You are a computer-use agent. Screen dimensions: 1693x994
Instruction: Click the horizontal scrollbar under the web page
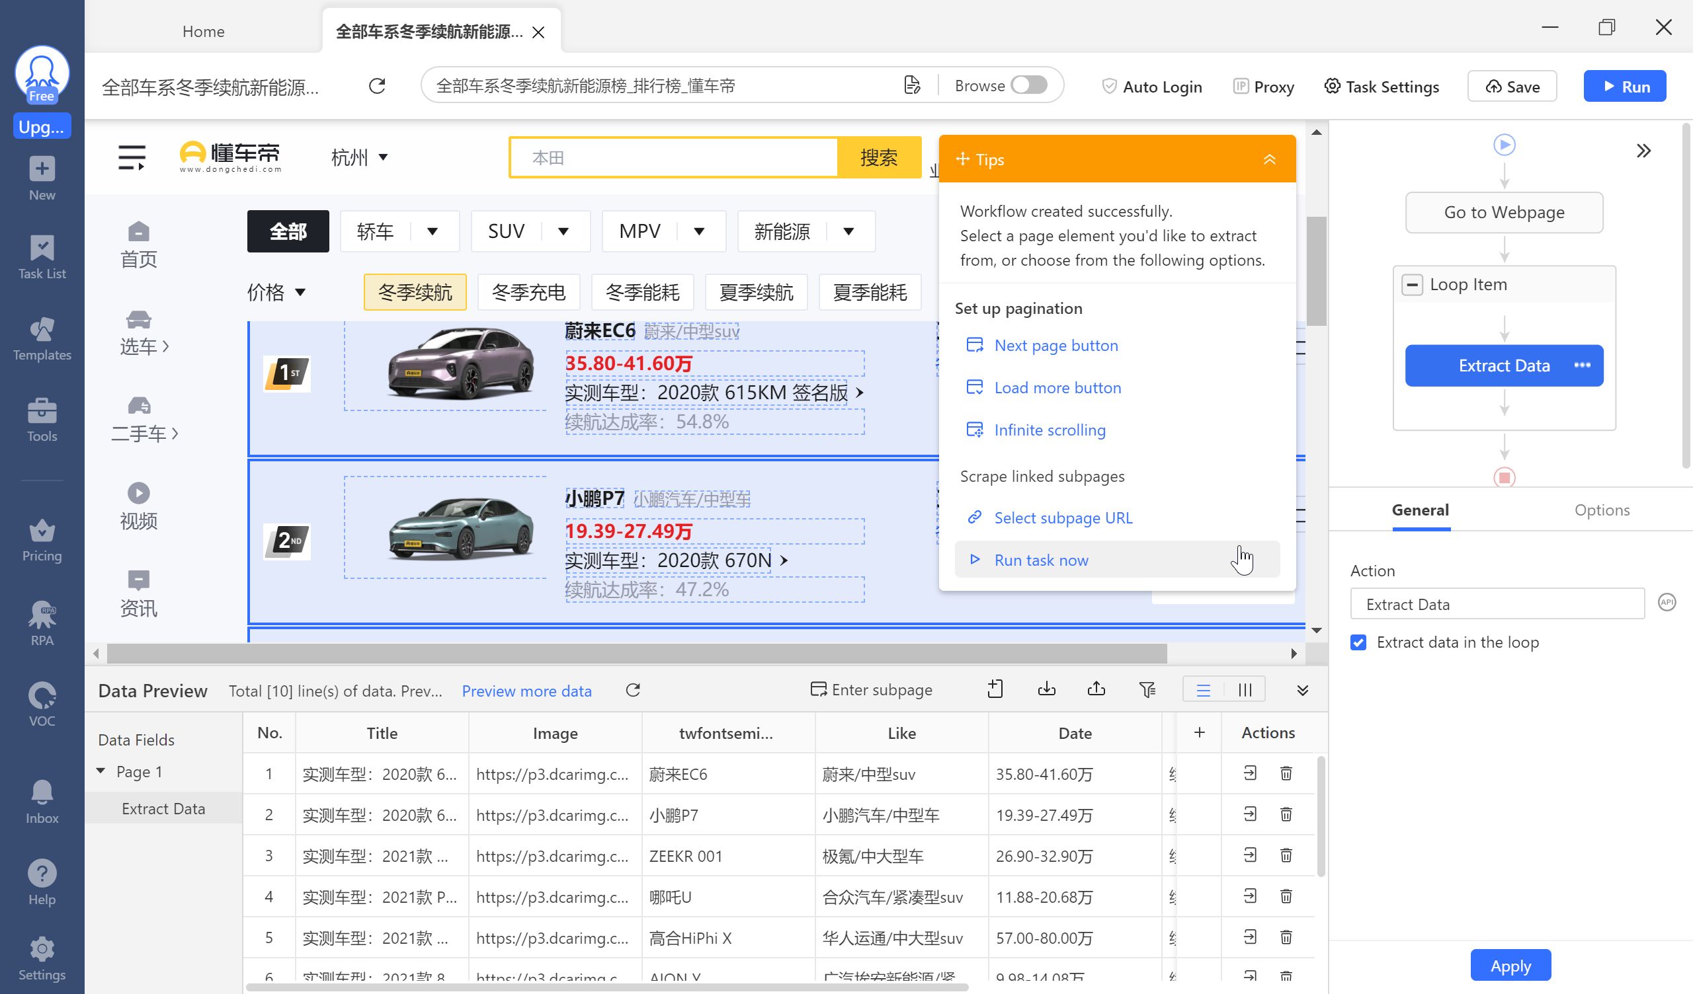pyautogui.click(x=636, y=653)
